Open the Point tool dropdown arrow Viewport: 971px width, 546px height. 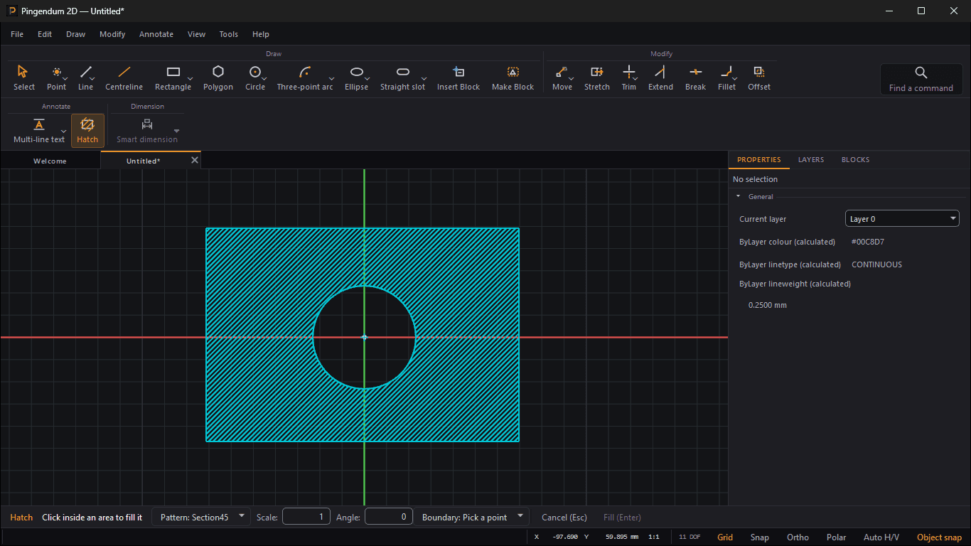click(65, 78)
